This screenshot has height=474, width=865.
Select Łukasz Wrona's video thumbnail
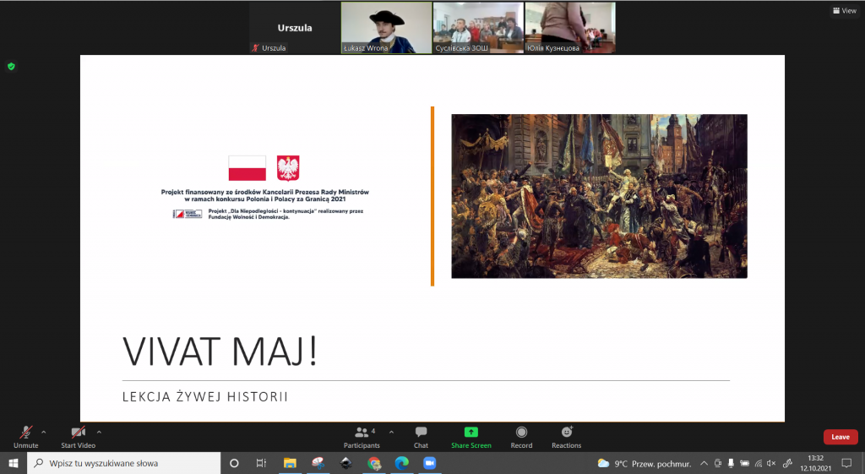[386, 28]
